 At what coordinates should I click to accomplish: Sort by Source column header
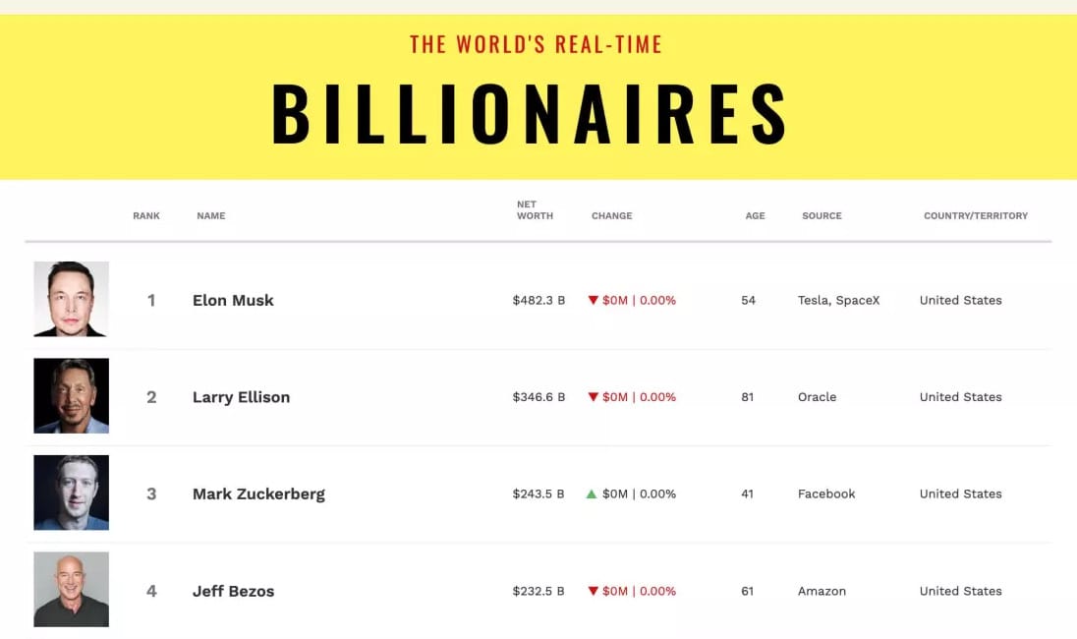coord(822,215)
